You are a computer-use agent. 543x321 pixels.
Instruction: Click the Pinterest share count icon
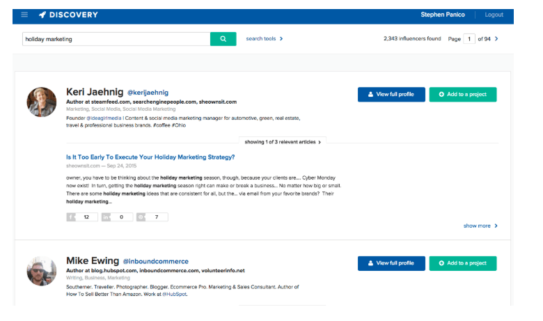click(141, 217)
